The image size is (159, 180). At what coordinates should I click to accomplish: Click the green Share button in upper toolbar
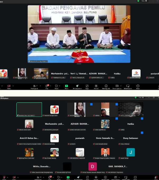tap(66, 87)
